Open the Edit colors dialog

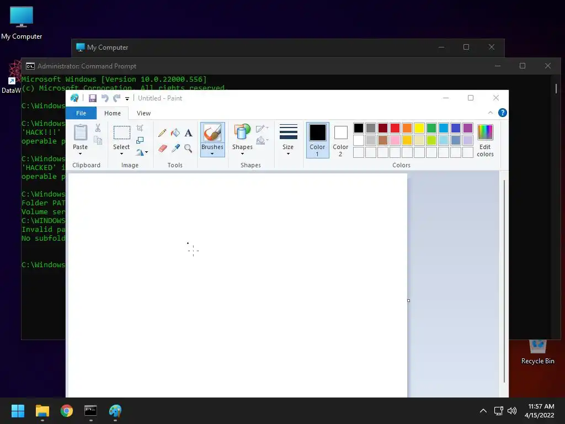[x=485, y=141]
